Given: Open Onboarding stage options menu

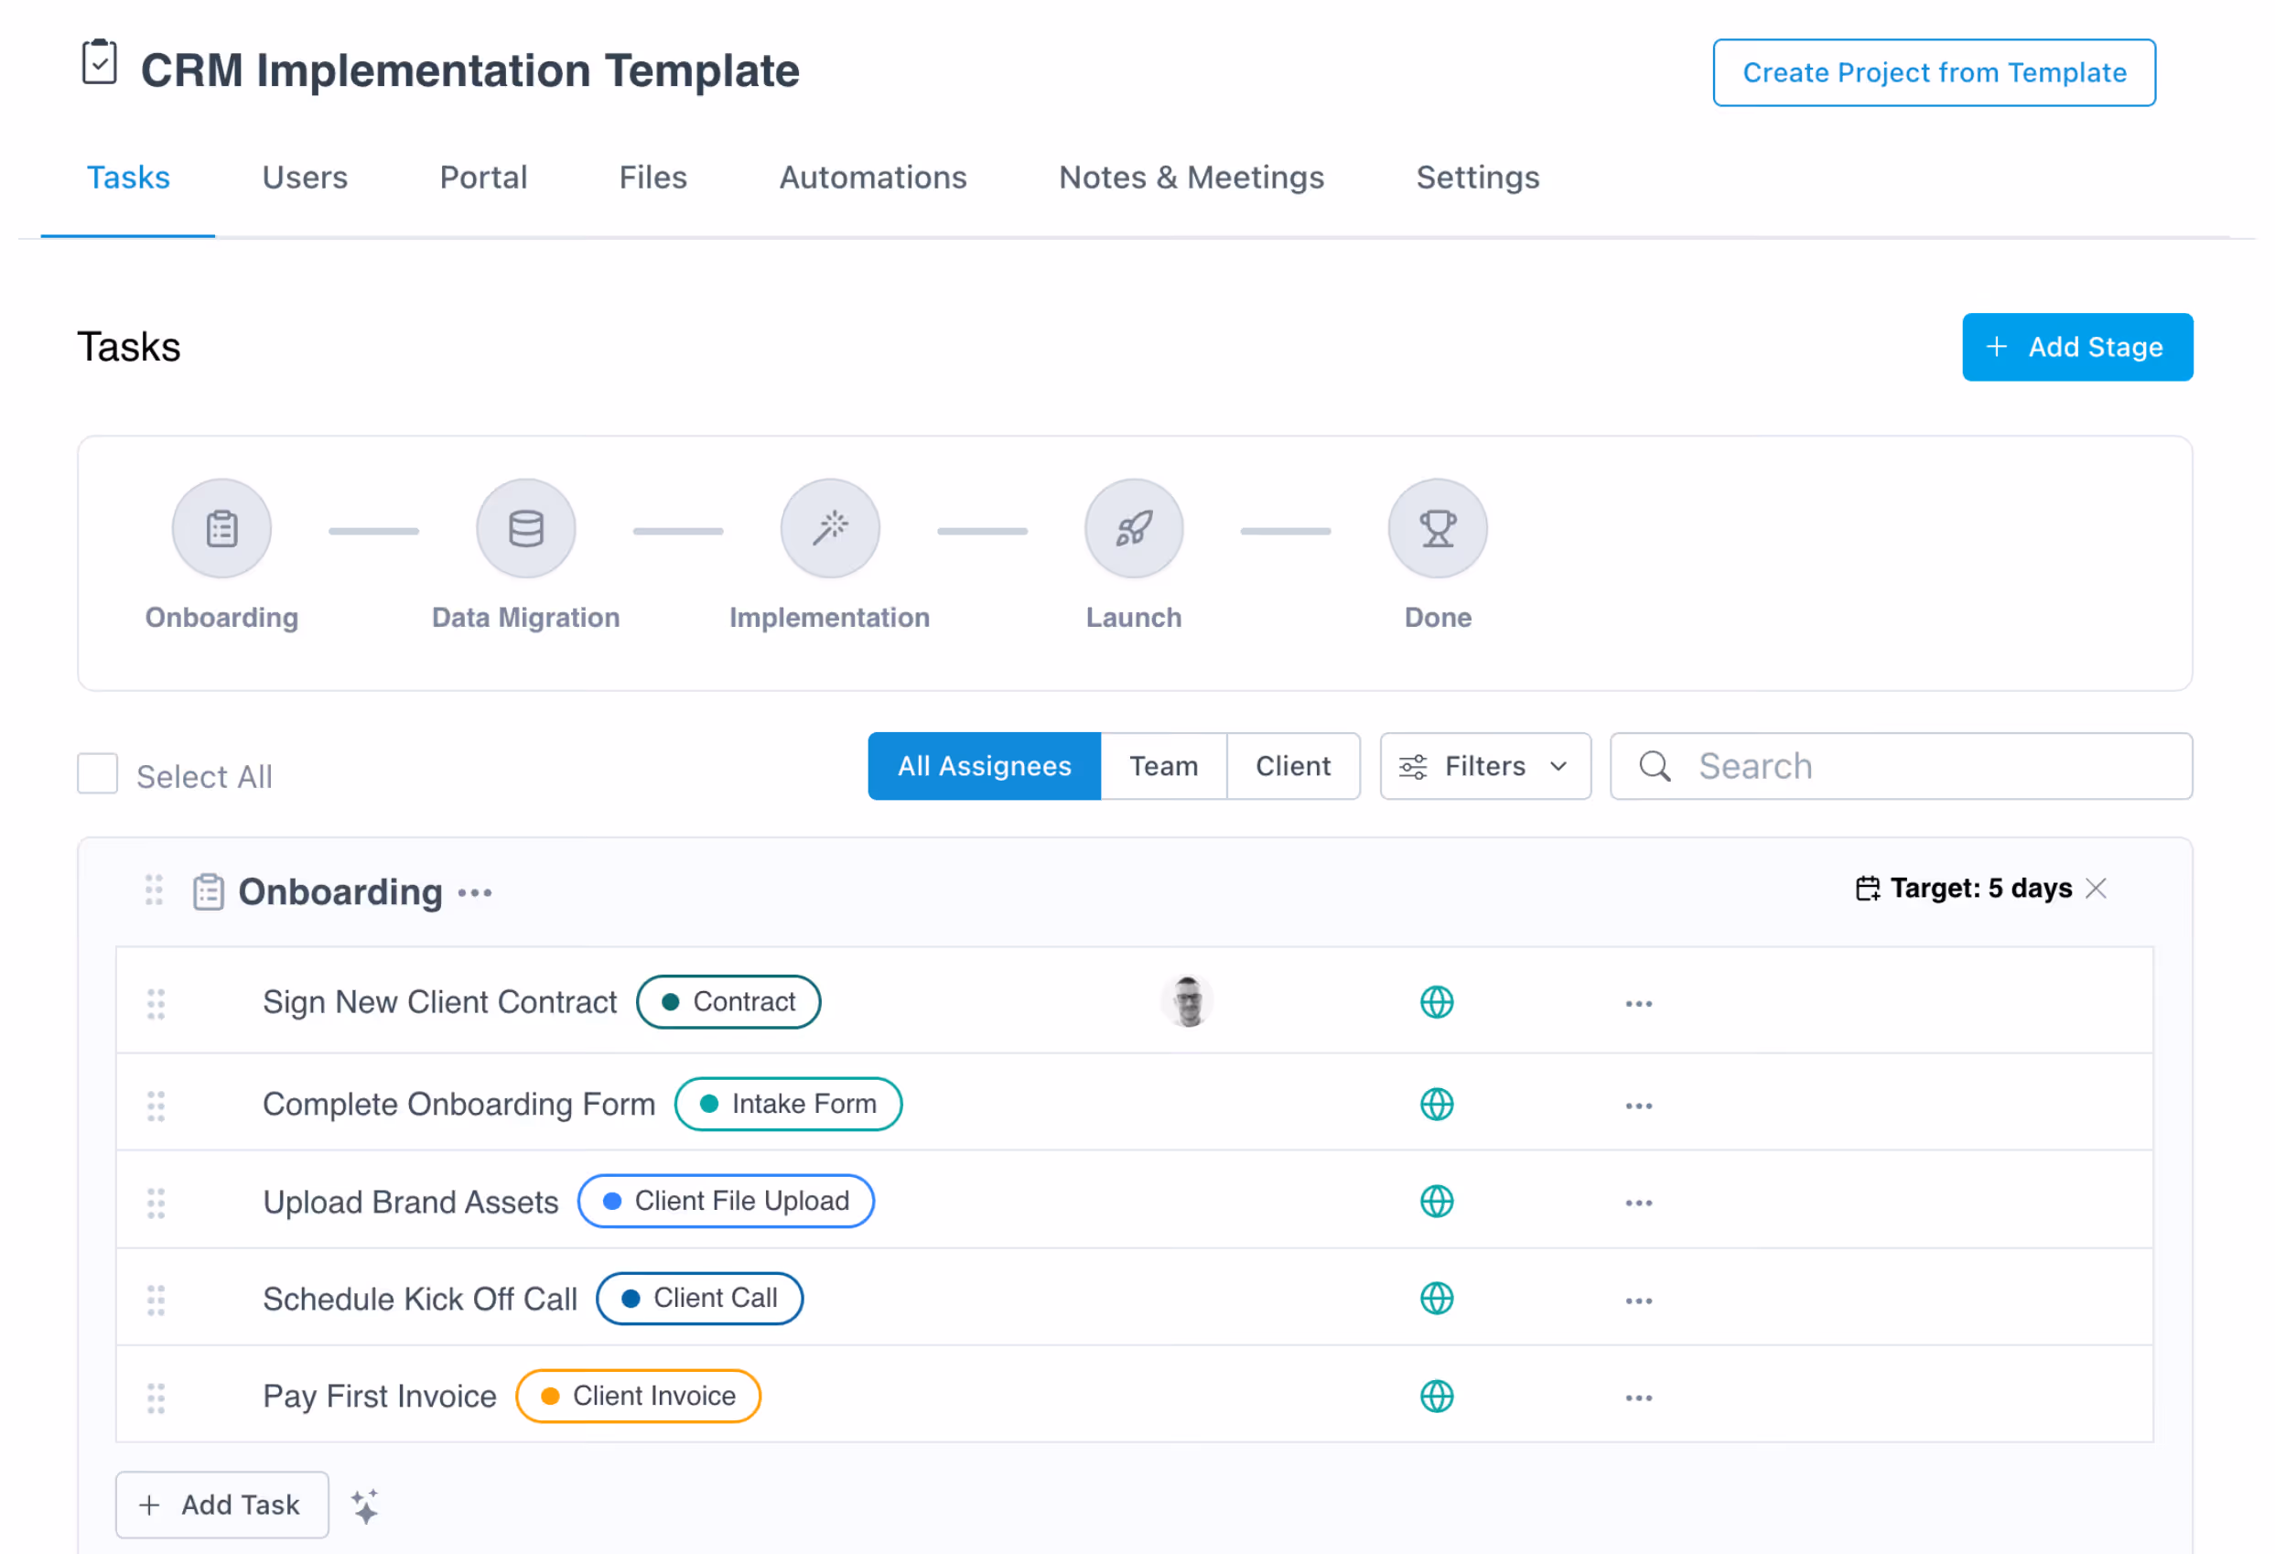Looking at the screenshot, I should tap(475, 893).
